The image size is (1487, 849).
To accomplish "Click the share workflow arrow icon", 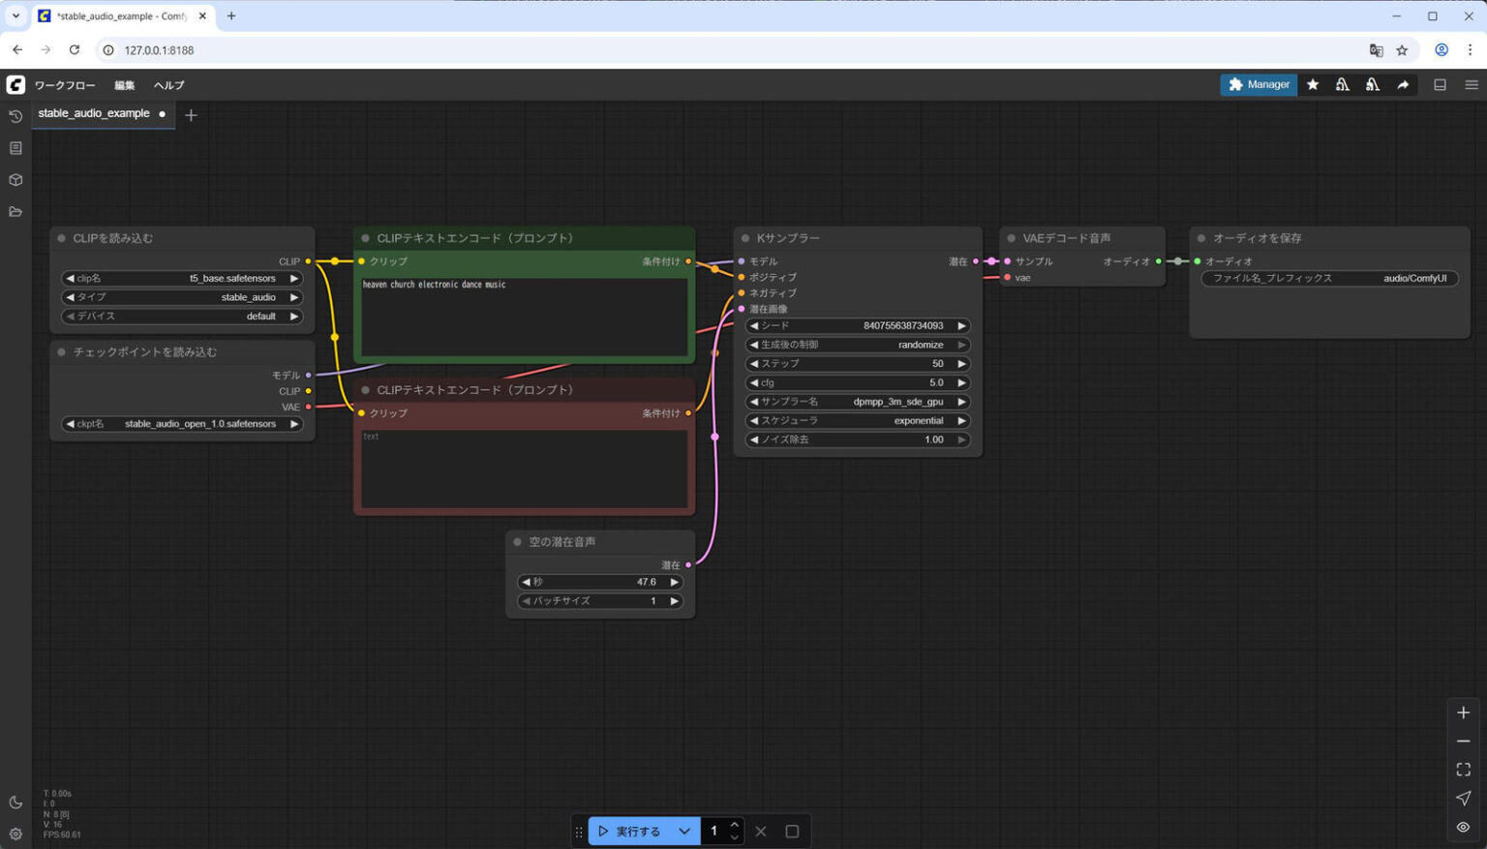I will pyautogui.click(x=1403, y=84).
